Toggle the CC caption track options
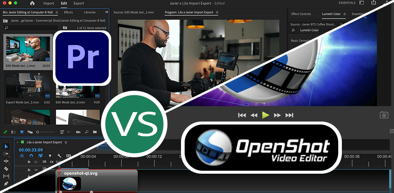The width and height of the screenshot is (394, 193). [x=69, y=156]
